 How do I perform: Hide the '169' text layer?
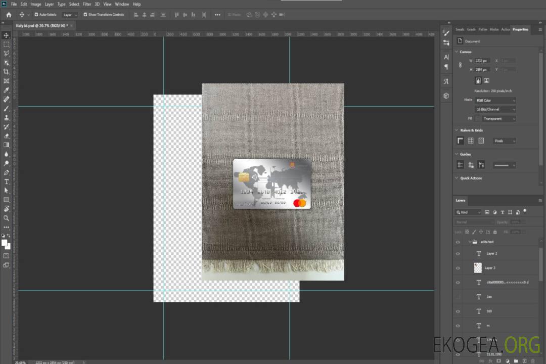(458, 311)
